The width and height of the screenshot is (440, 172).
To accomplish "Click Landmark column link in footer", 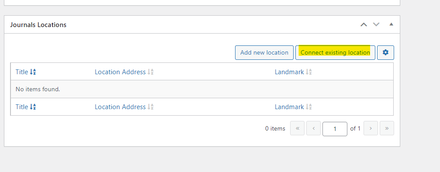I will 289,107.
